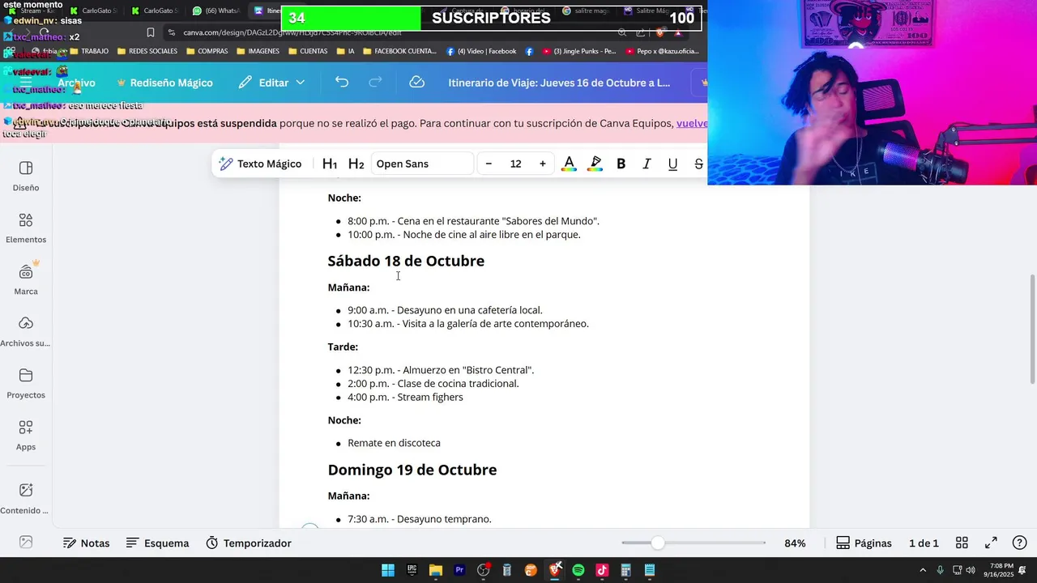Open the IMAGENES bookmarks folder
The image size is (1037, 583).
[258, 51]
